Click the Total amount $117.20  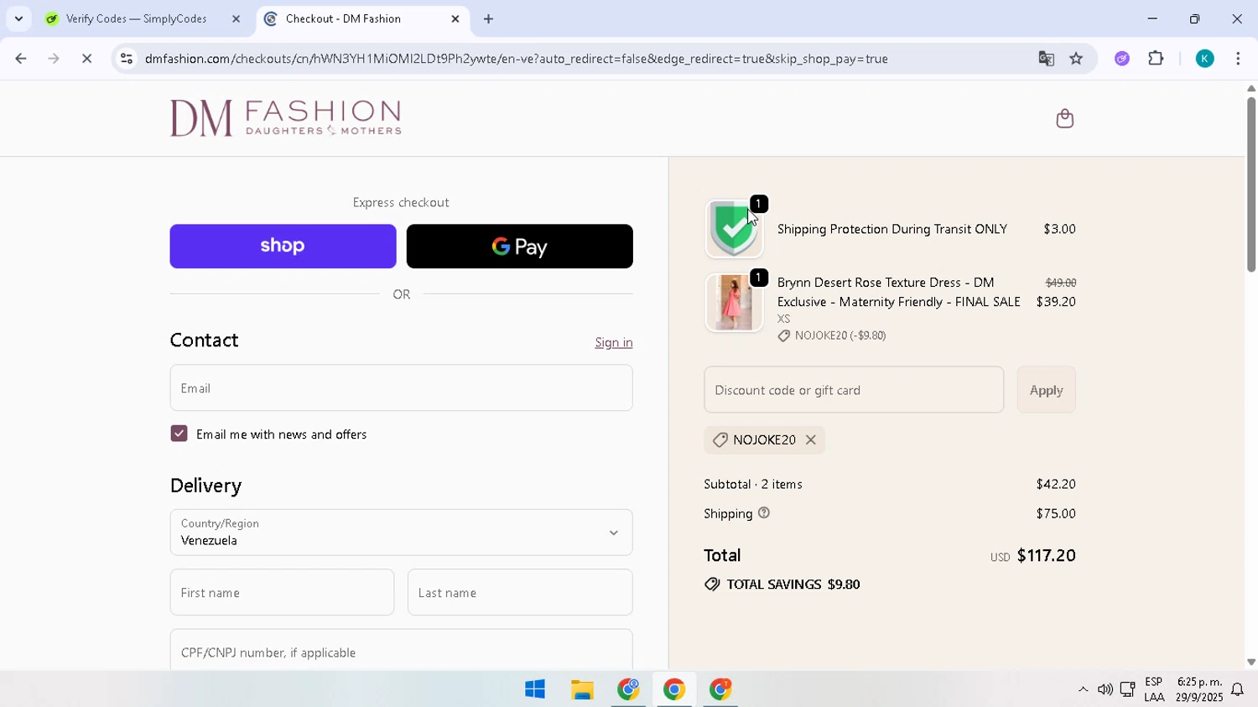pyautogui.click(x=1046, y=555)
